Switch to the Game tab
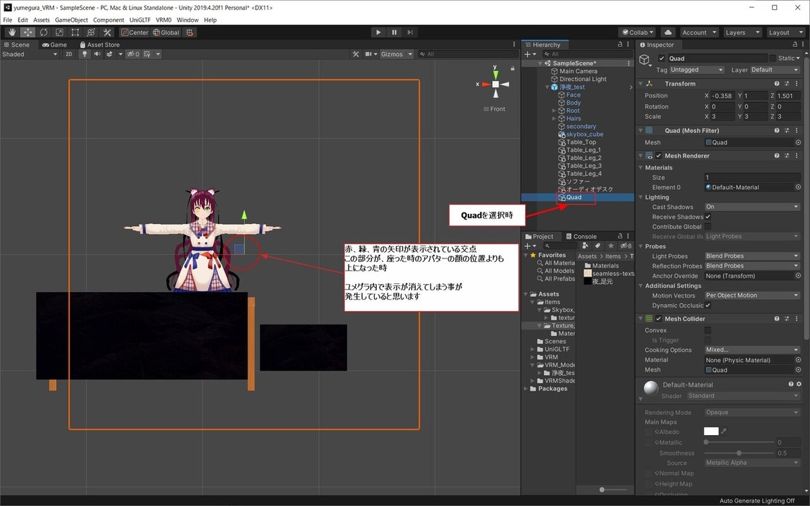The width and height of the screenshot is (810, 506). (x=55, y=45)
